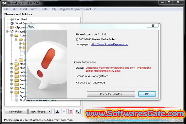
Task: Click the delete trash icon
Action: pos(71,112)
